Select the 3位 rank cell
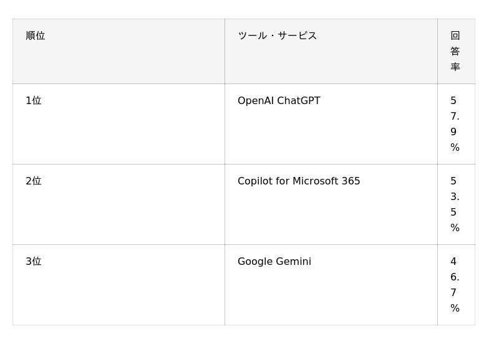 coord(34,262)
